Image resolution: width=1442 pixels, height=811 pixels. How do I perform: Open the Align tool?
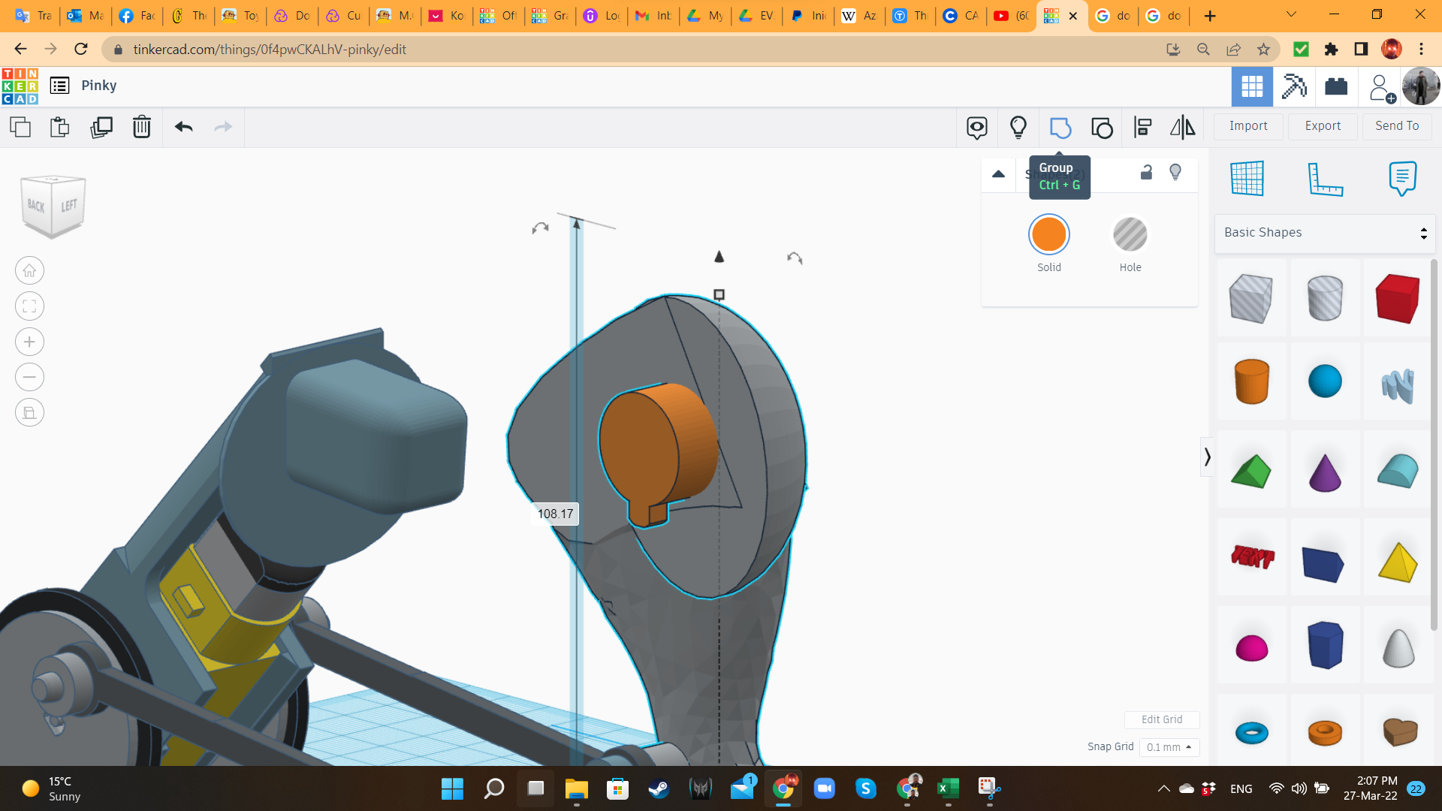coord(1142,128)
